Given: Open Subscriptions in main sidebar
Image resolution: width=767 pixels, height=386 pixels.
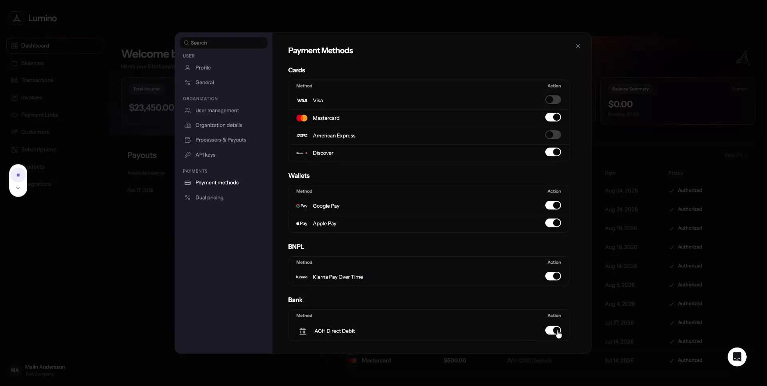Looking at the screenshot, I should (54, 149).
